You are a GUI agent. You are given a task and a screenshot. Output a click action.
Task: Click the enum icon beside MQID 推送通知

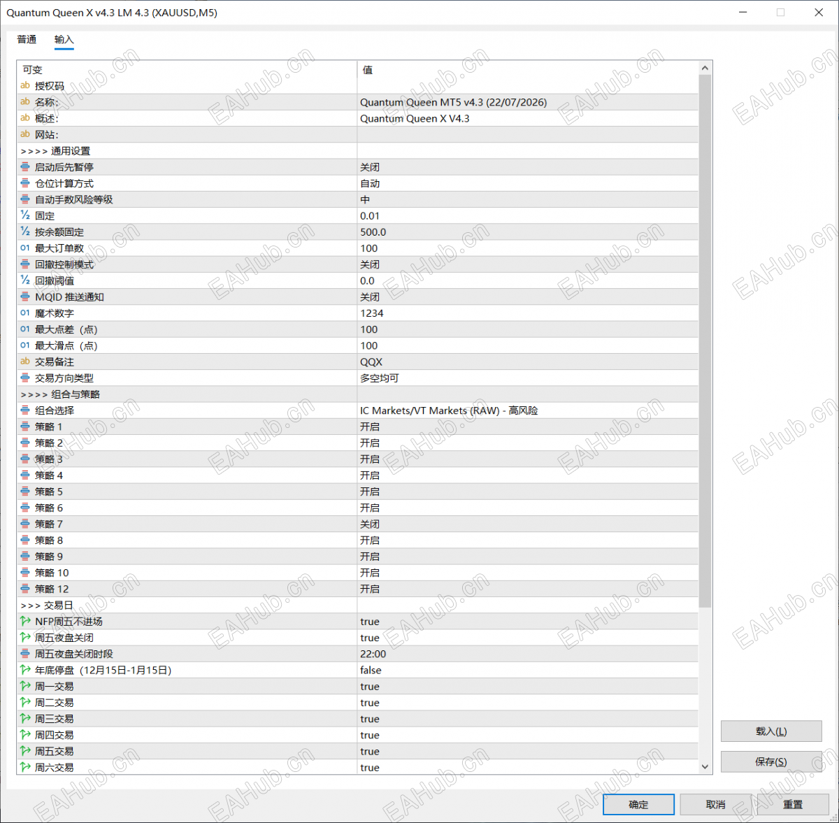pyautogui.click(x=25, y=296)
